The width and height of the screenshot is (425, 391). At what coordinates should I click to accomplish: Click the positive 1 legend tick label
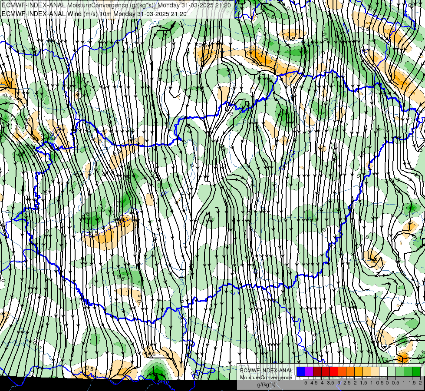(x=404, y=383)
